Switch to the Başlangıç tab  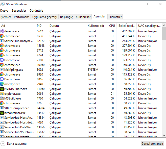click(66, 17)
